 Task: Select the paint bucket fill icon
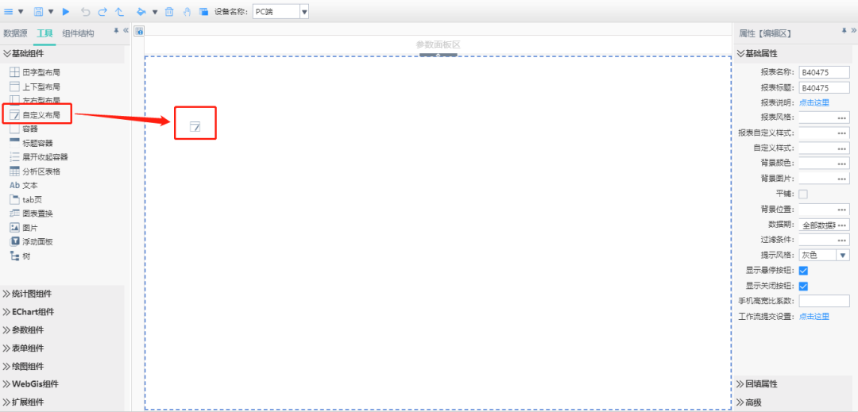pos(141,11)
